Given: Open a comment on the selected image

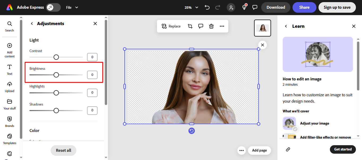Looking at the screenshot, I should coord(200,26).
